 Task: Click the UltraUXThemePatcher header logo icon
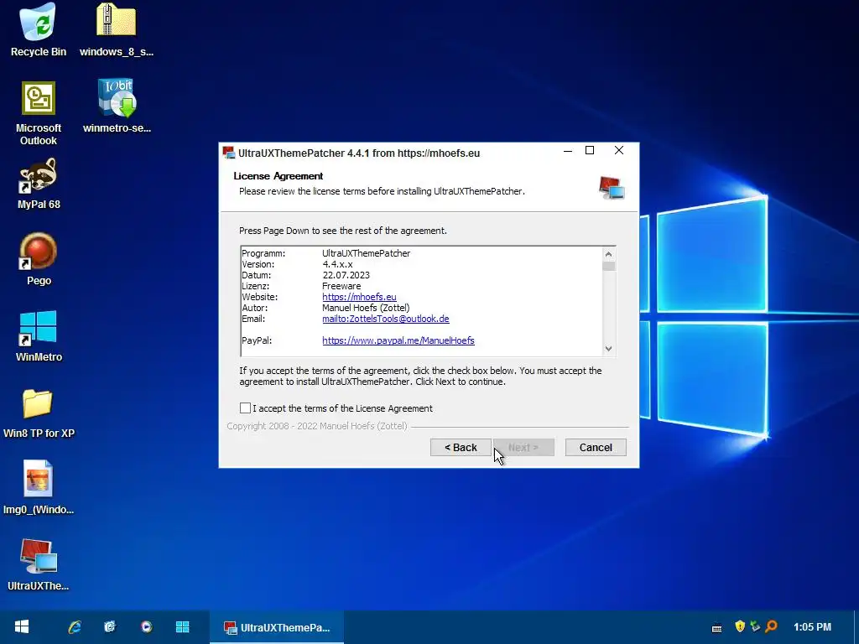coord(612,188)
